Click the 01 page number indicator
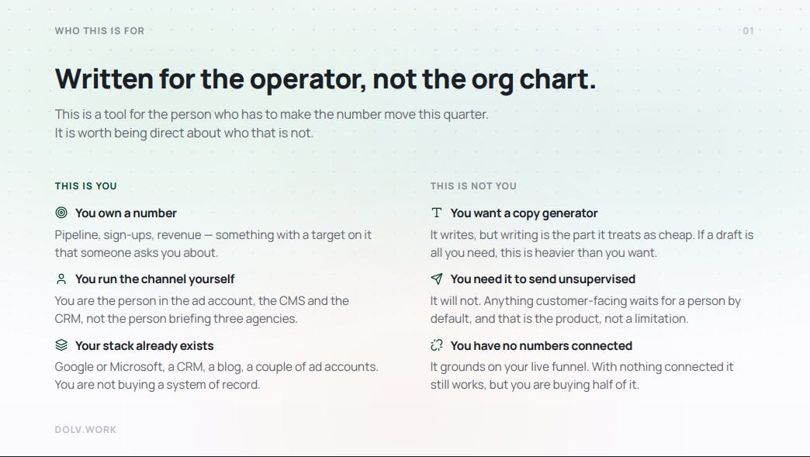810x457 pixels. point(748,31)
